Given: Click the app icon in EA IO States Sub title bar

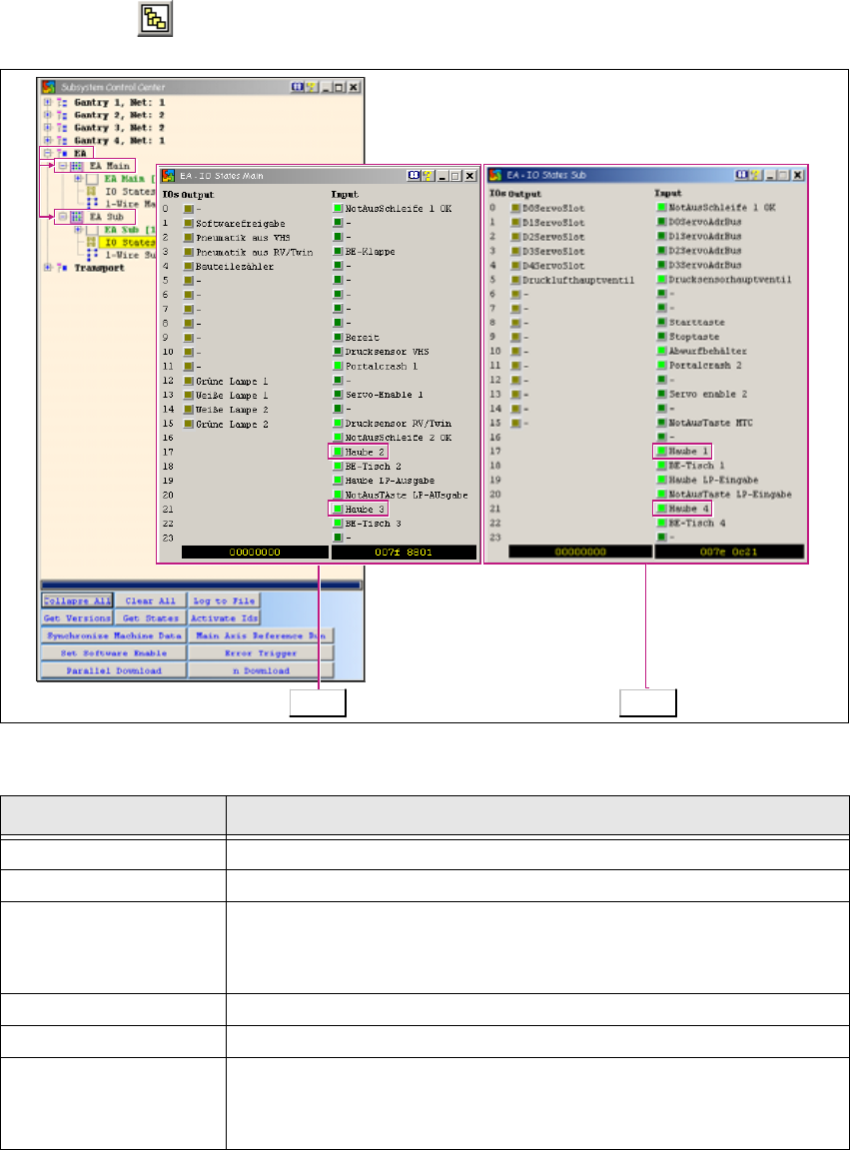Looking at the screenshot, I should point(495,175).
